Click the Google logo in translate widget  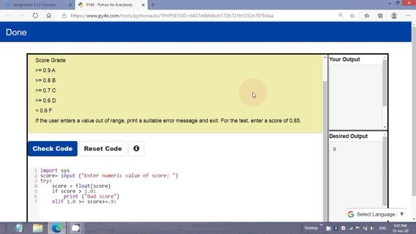pyautogui.click(x=351, y=214)
